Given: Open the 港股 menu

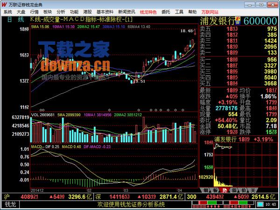Looking at the screenshot, I should pos(87,12).
